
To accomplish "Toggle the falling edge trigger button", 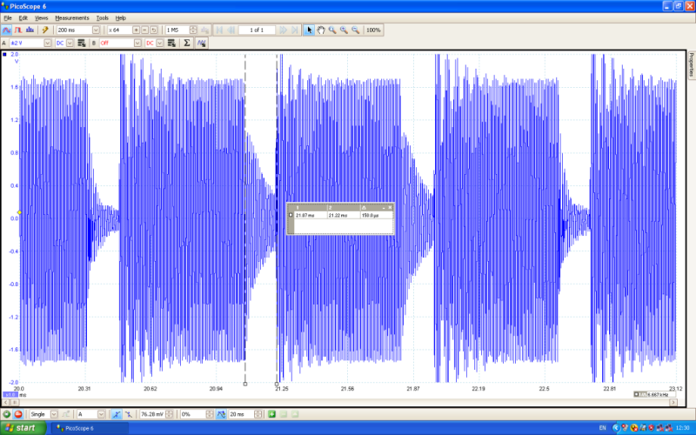I will 129,414.
